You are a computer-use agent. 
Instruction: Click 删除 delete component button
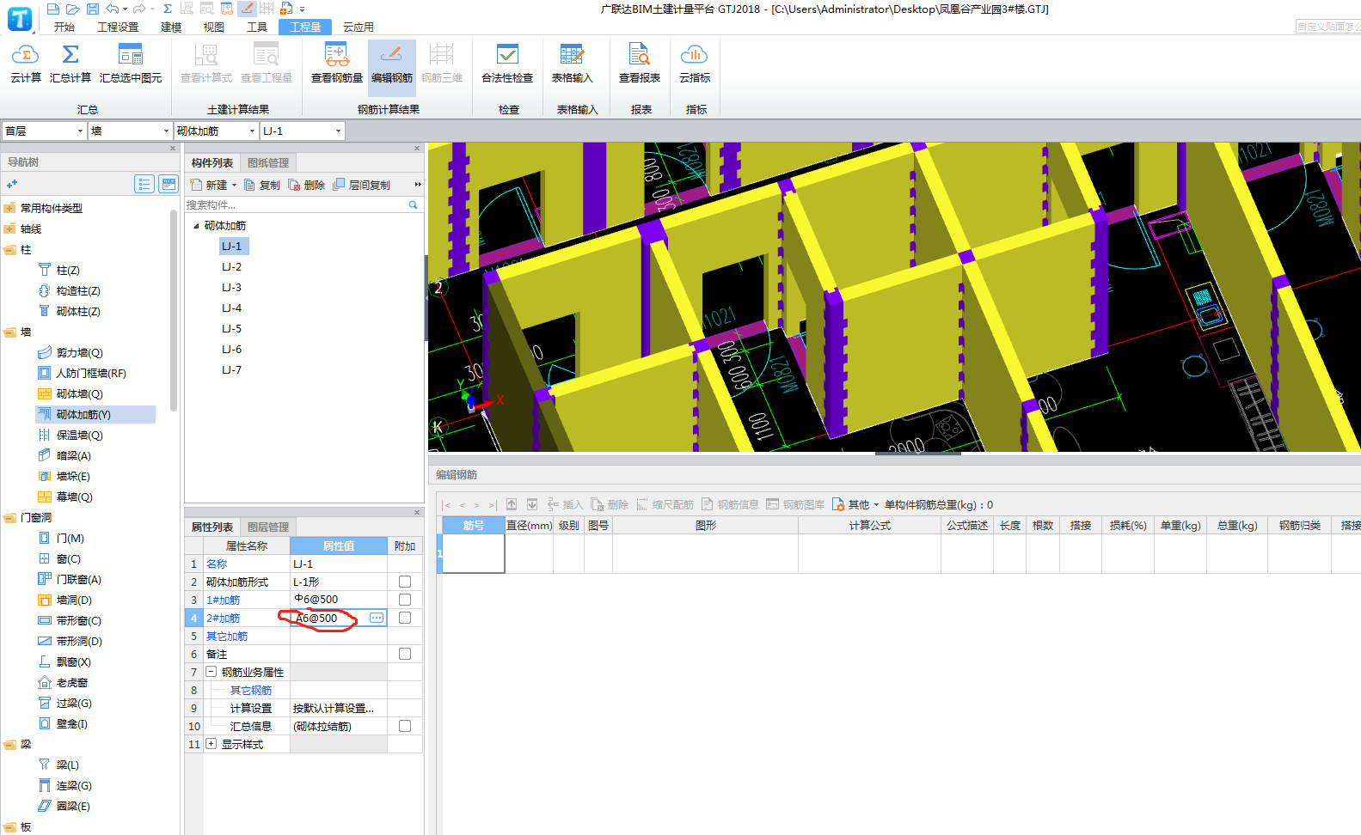[x=307, y=185]
